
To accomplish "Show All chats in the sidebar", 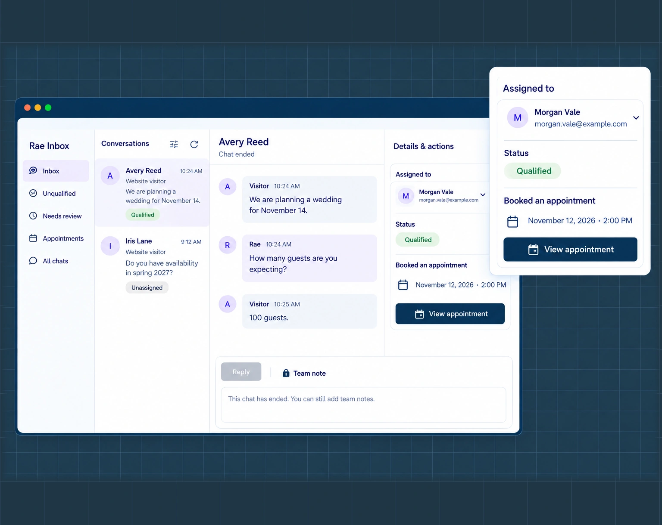I will click(x=56, y=261).
